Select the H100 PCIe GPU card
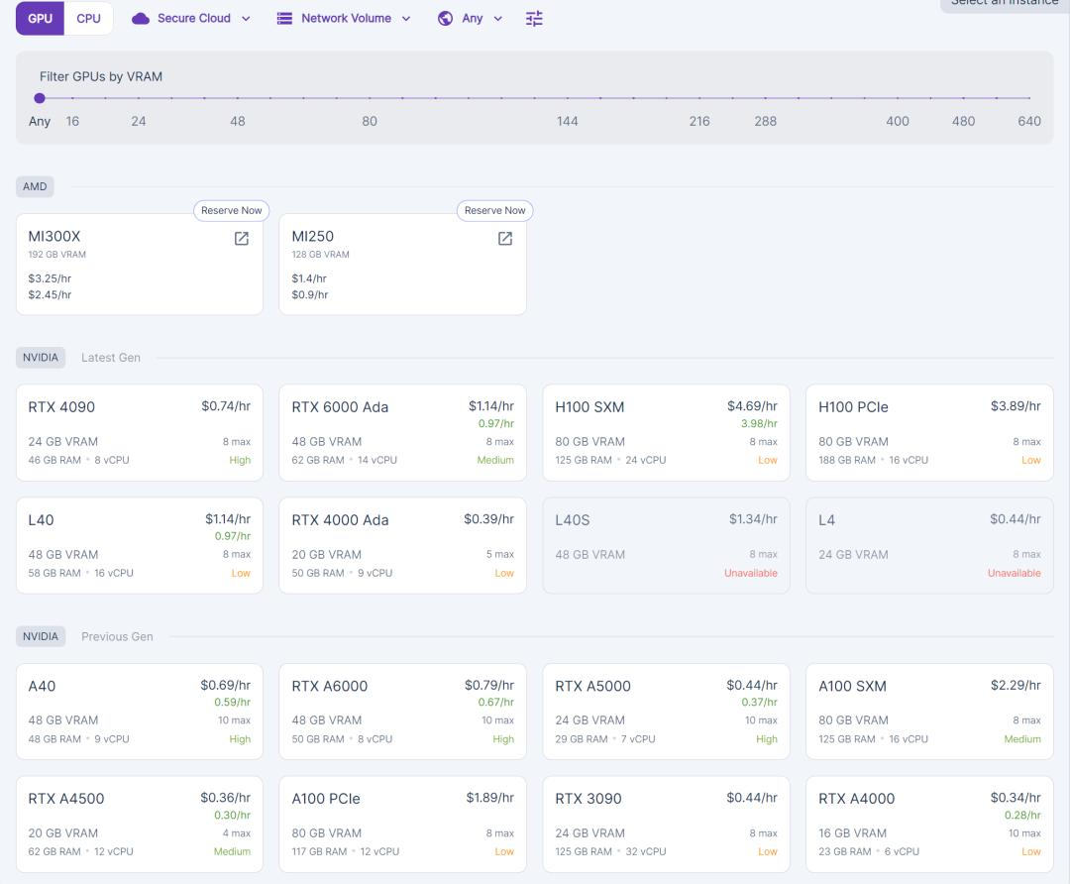 929,433
